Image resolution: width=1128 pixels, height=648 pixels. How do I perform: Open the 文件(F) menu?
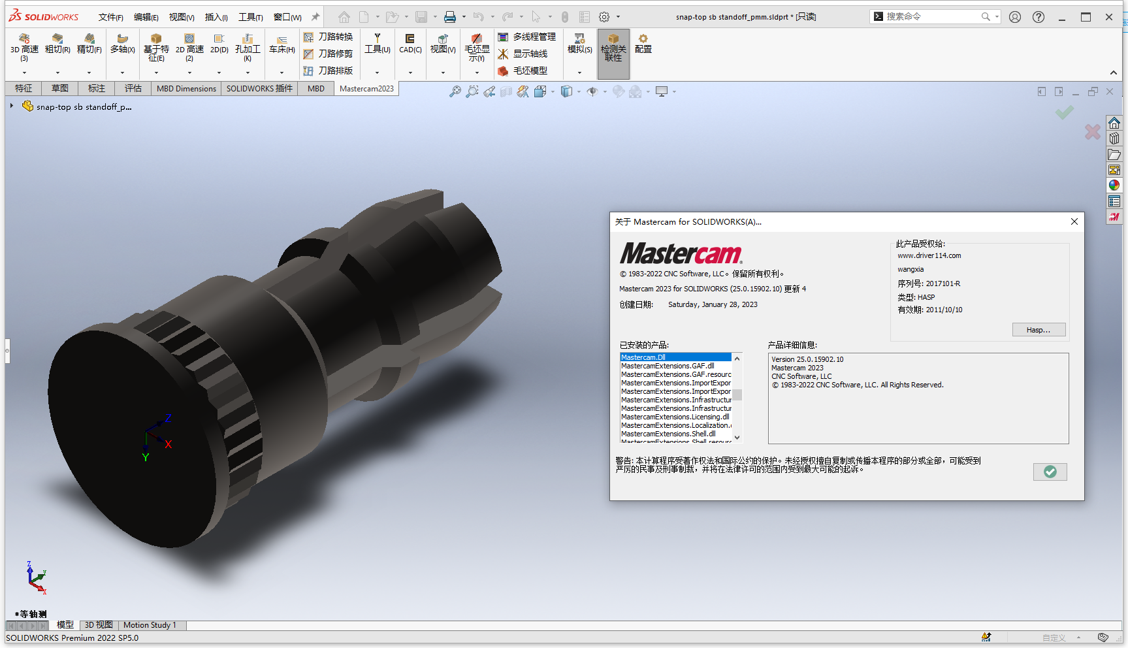(x=110, y=17)
